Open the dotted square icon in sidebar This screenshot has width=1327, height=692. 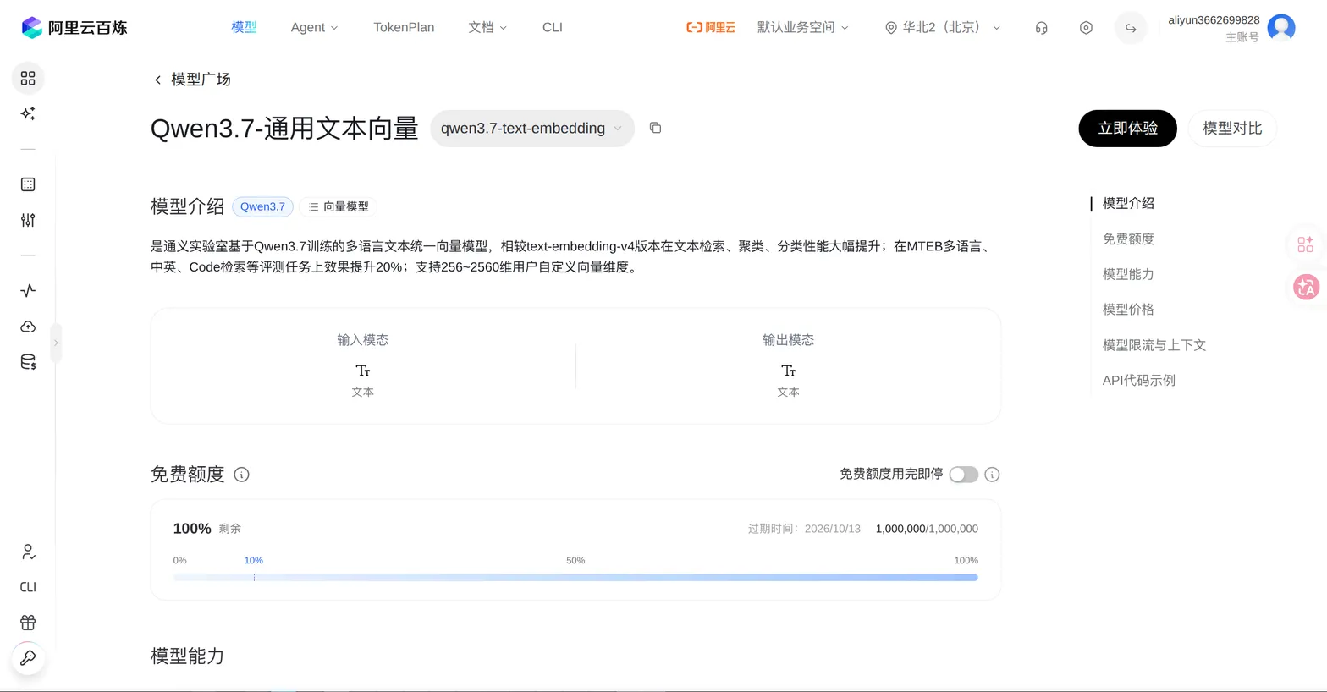pos(28,184)
